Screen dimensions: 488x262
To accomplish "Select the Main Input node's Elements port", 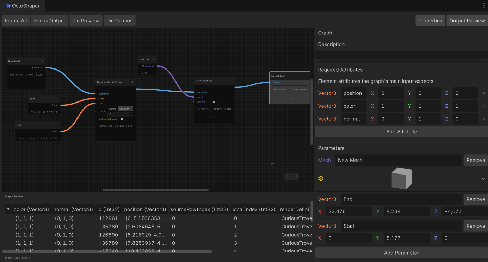I will coord(37,68).
